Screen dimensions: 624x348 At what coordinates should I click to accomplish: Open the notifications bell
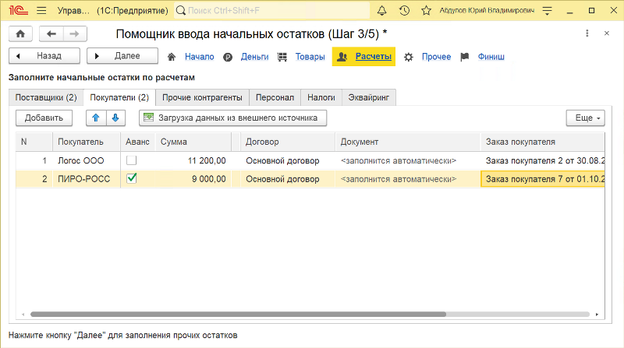pos(381,11)
